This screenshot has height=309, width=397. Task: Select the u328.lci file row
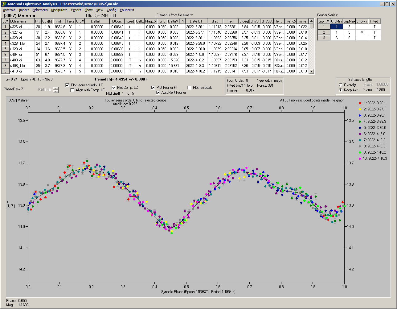[22, 38]
